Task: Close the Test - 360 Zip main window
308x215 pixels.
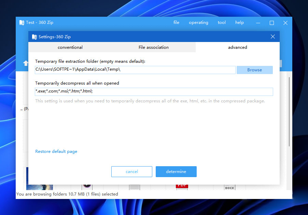Action: pos(285,23)
